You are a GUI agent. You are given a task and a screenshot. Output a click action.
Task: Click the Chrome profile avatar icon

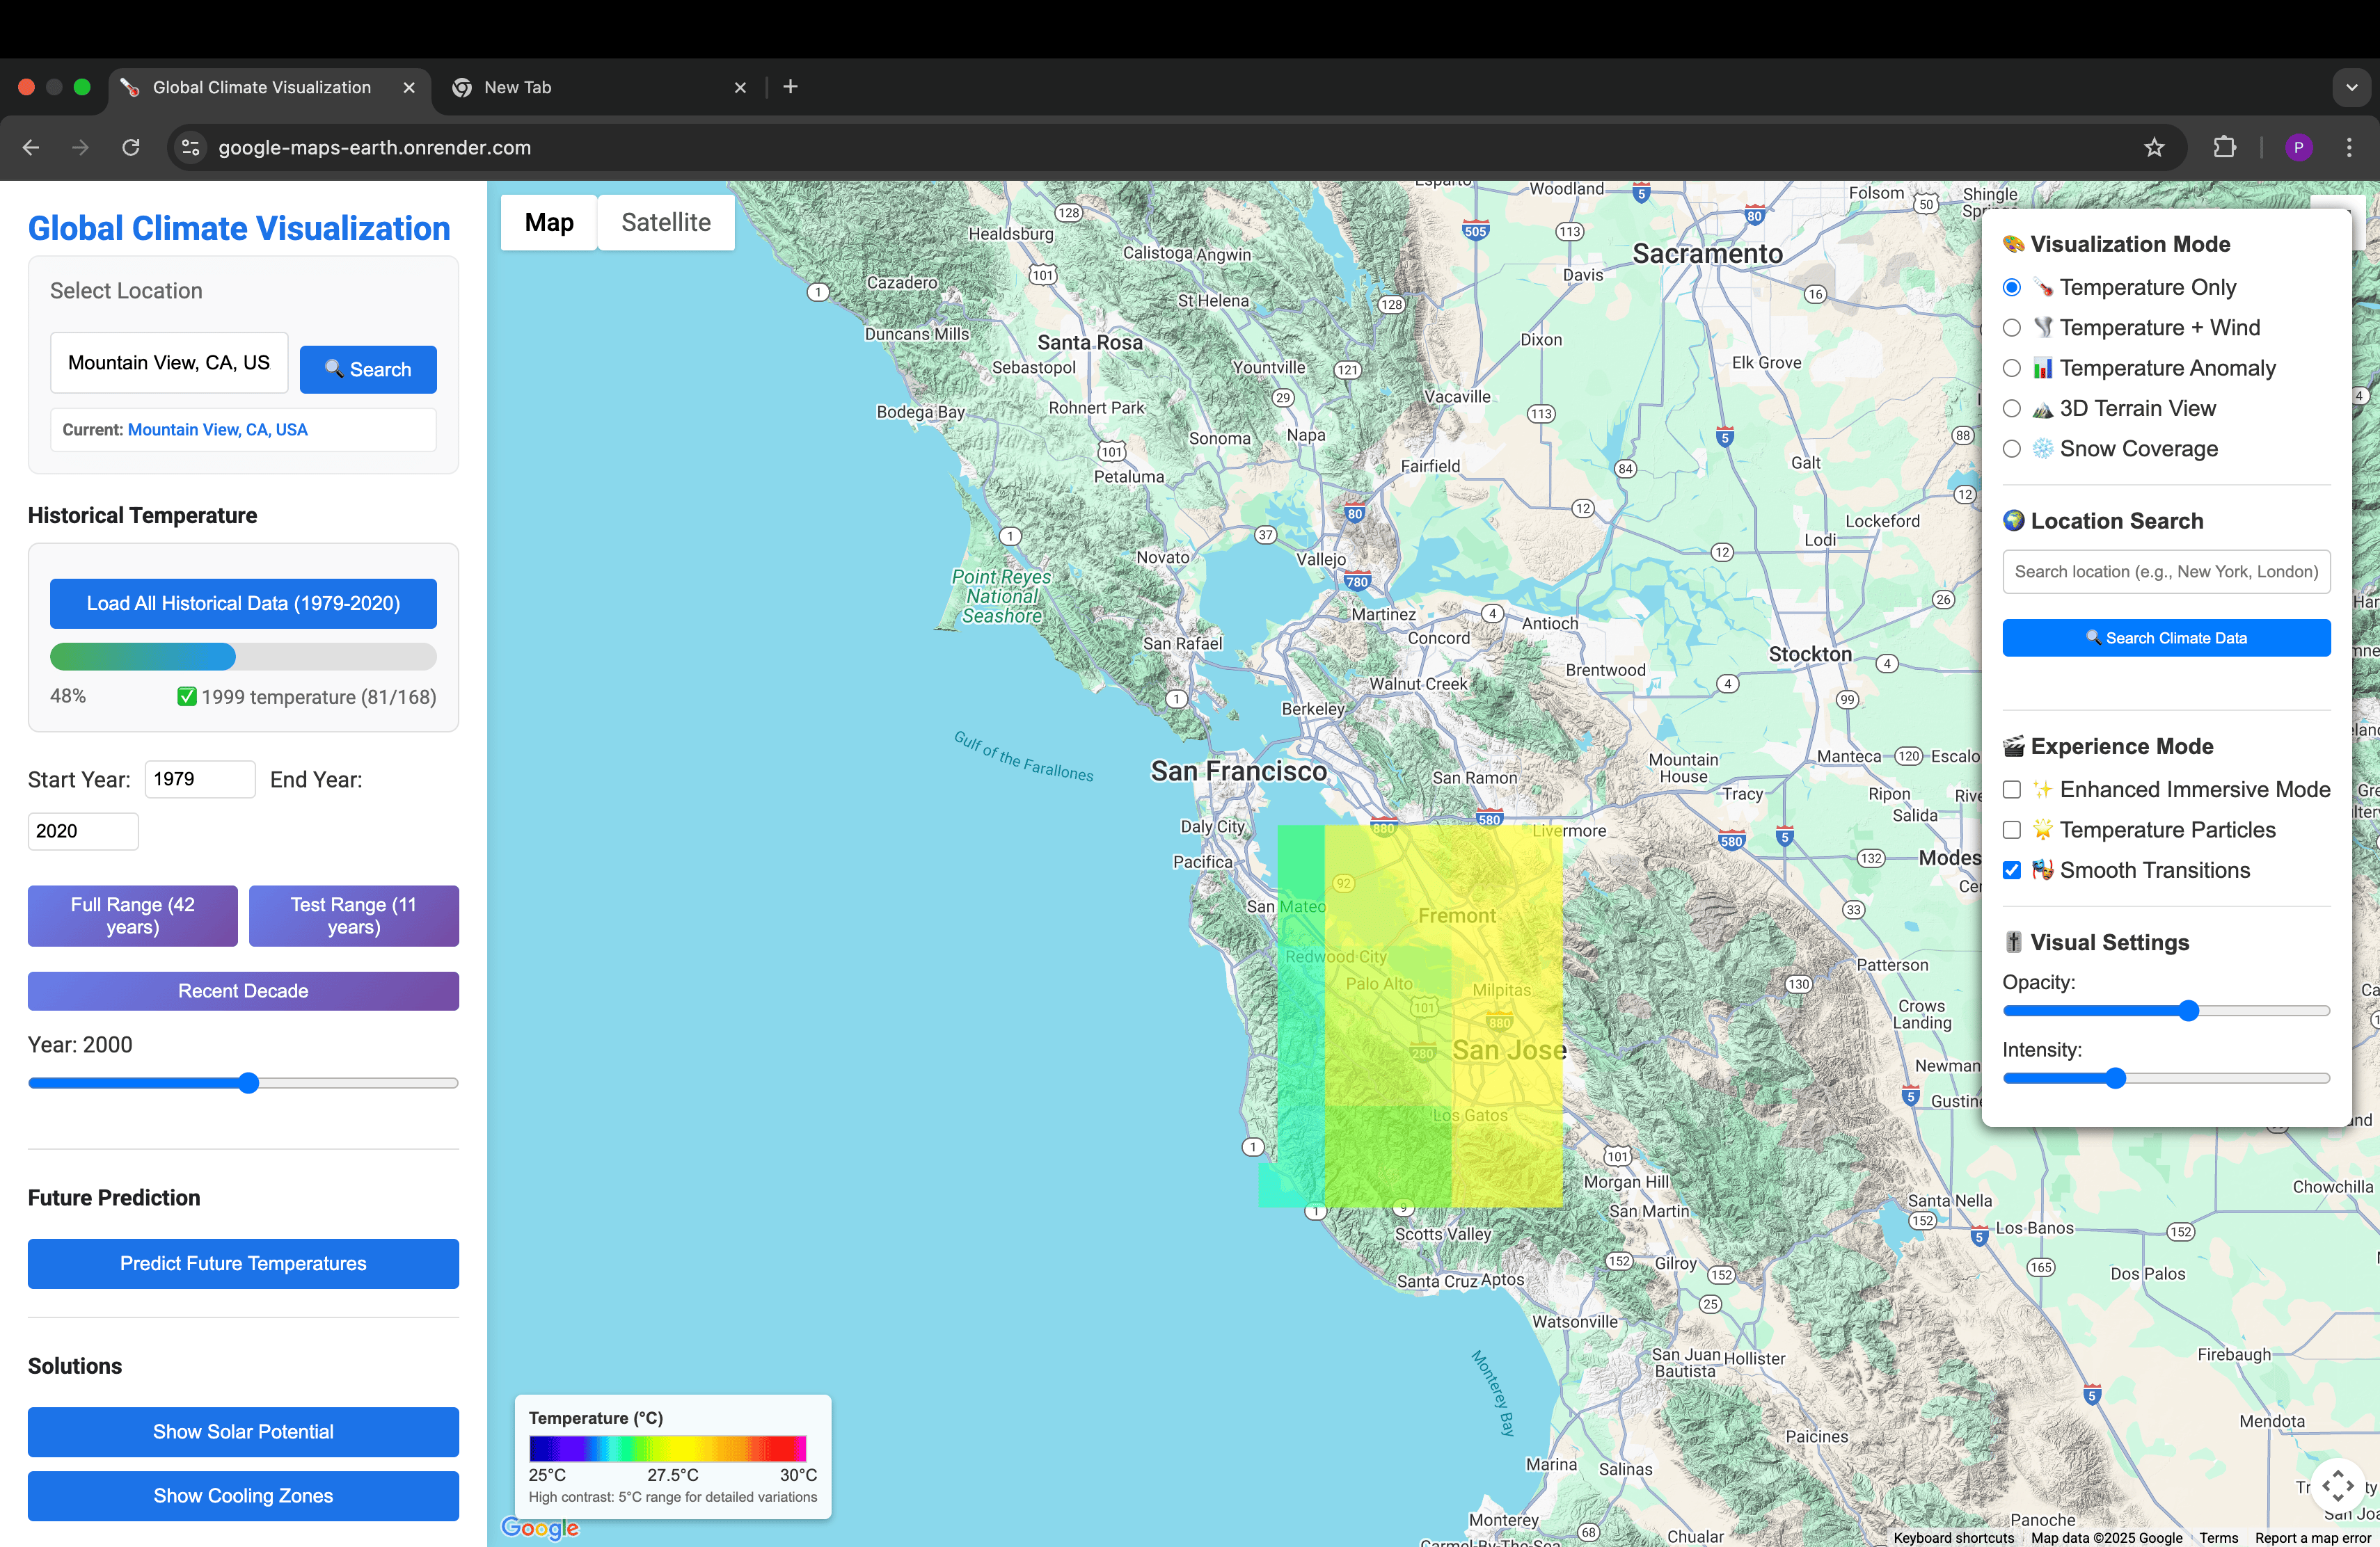point(2298,148)
